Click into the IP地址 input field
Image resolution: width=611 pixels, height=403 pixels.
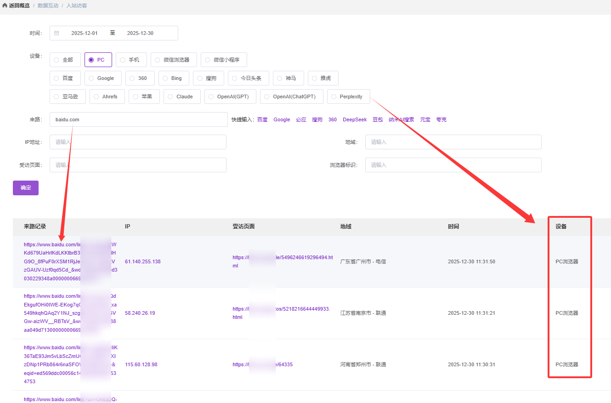[138, 142]
